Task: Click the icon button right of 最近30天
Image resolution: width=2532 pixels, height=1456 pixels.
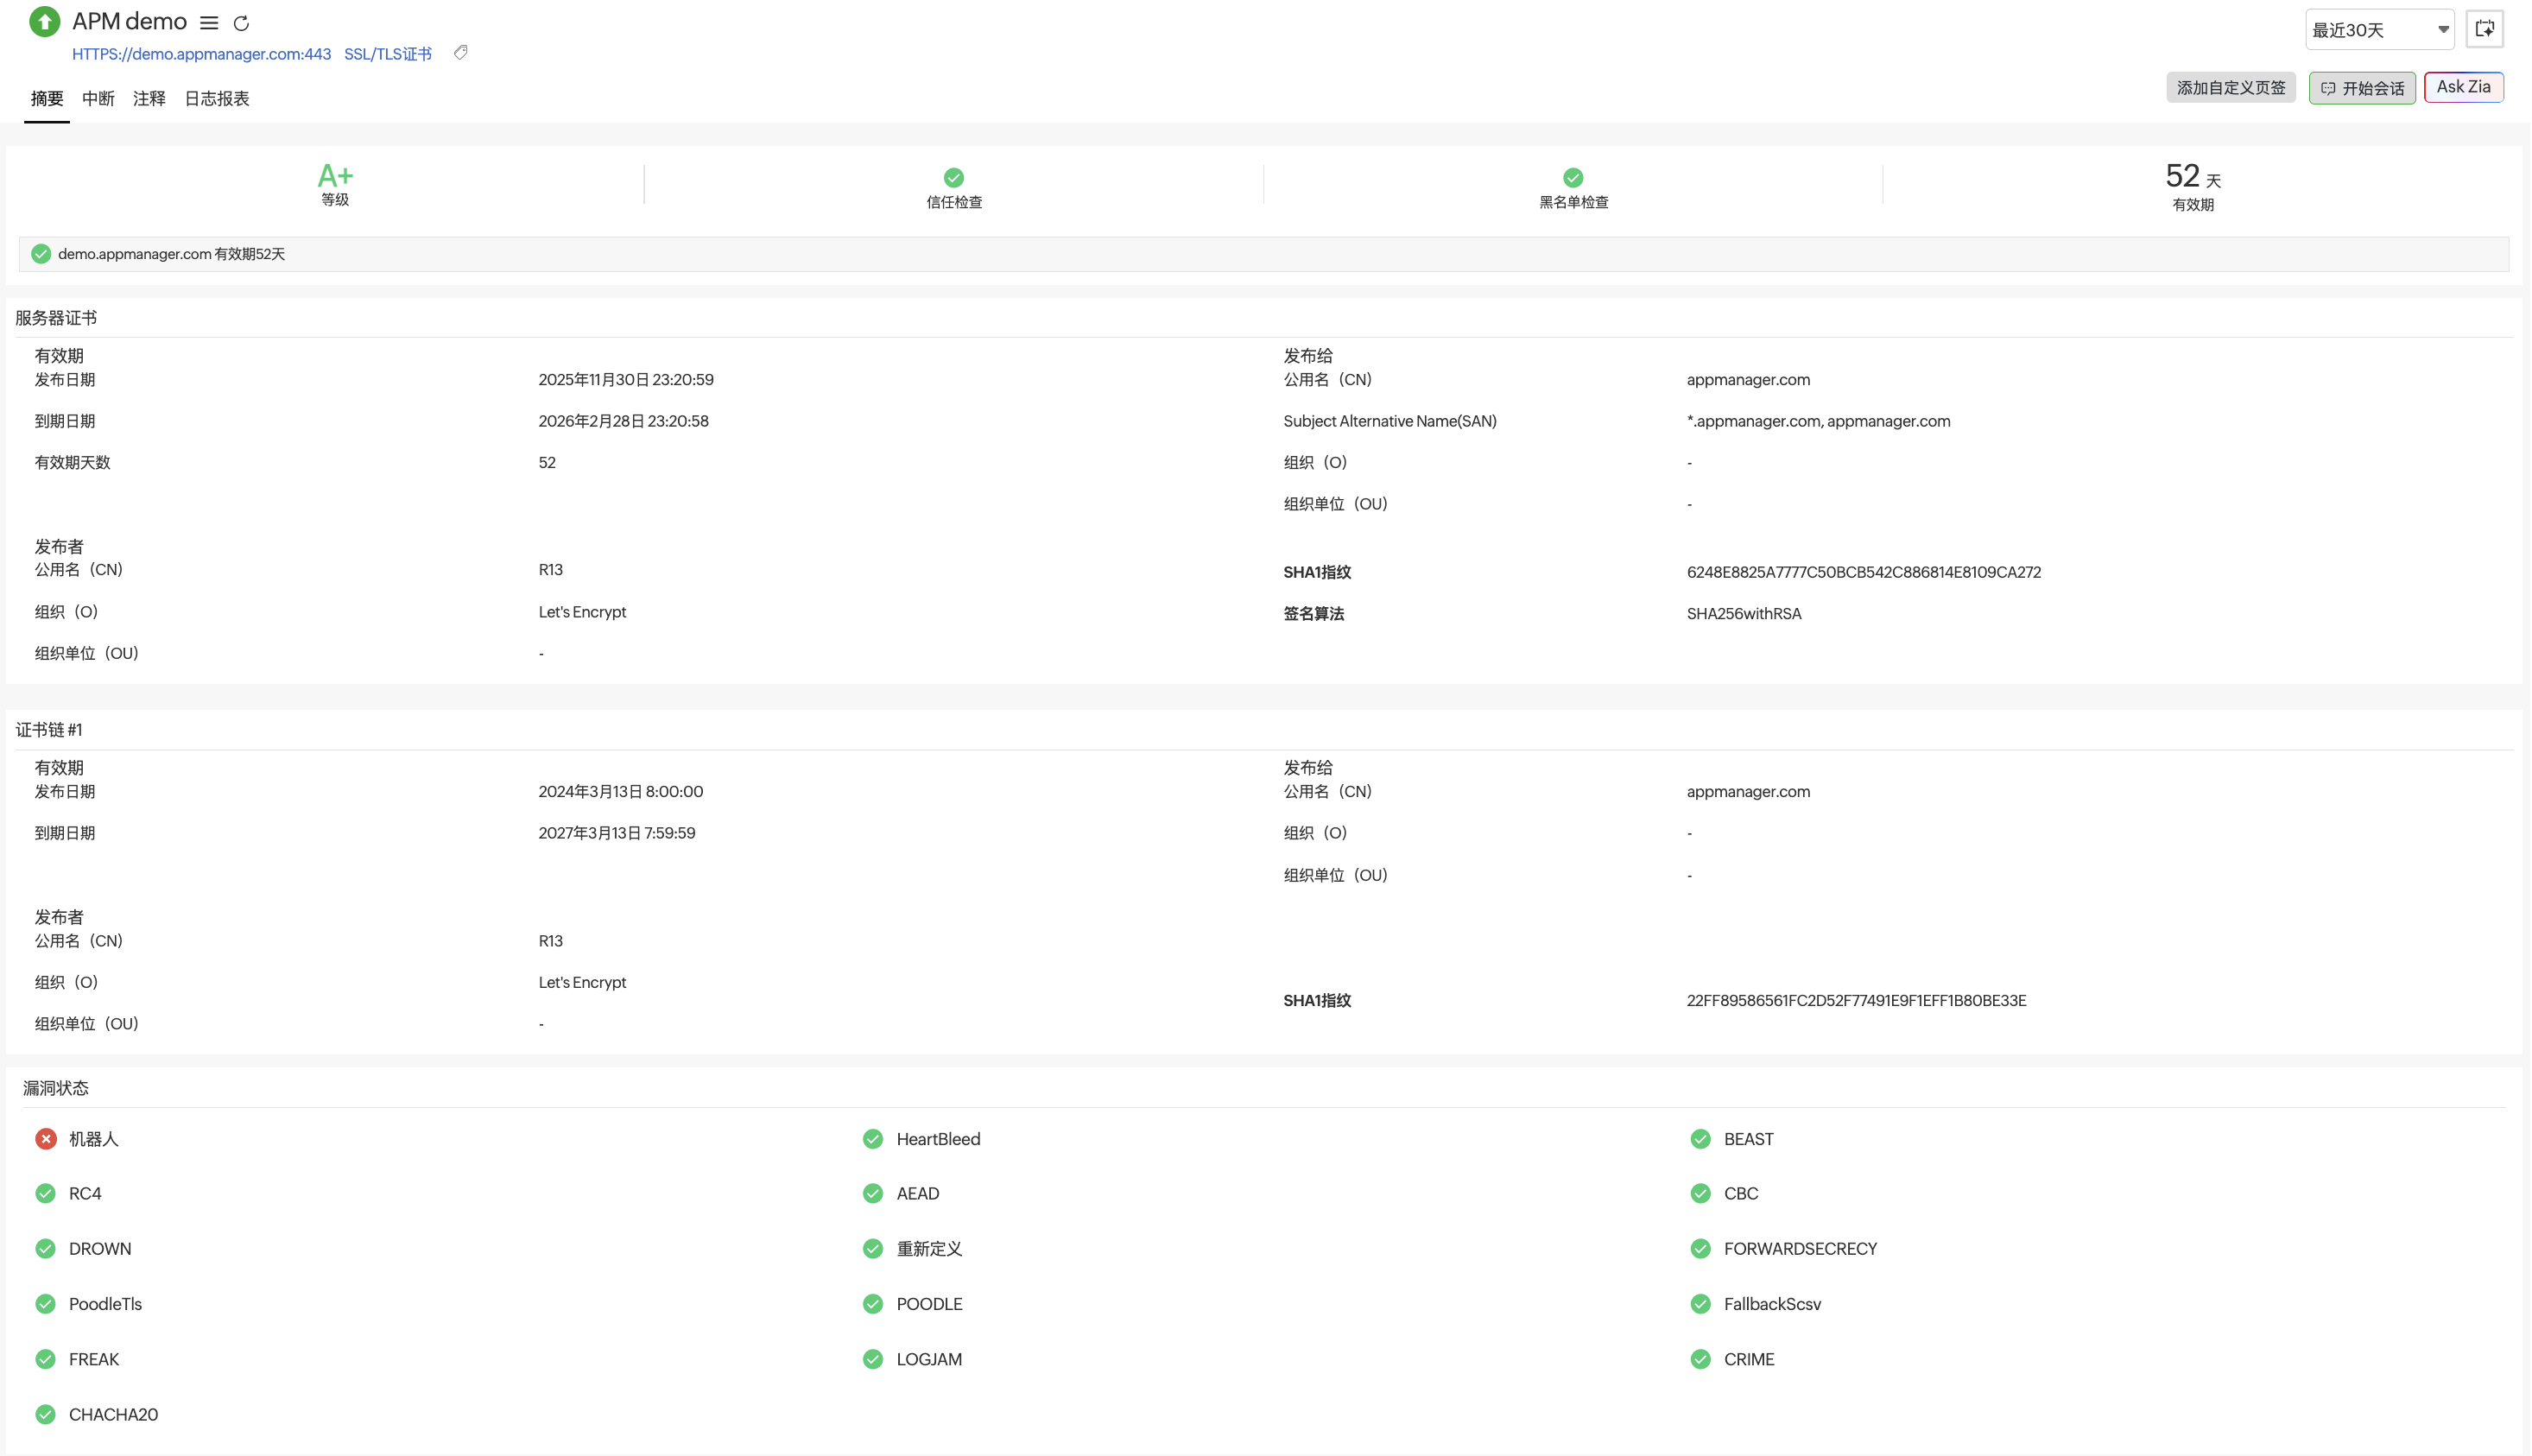Action: pos(2484,29)
